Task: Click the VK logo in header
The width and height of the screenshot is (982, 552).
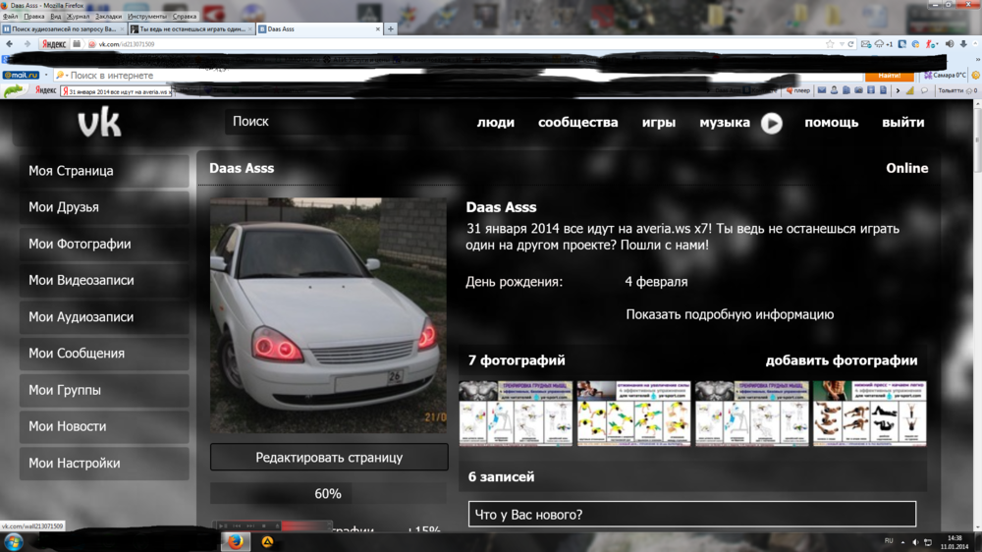Action: [99, 123]
